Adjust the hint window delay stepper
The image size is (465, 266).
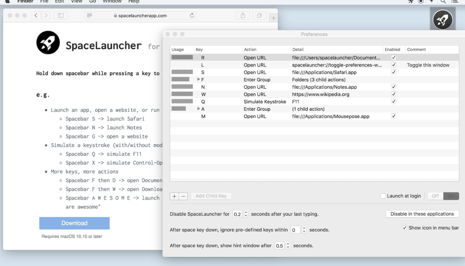288,245
